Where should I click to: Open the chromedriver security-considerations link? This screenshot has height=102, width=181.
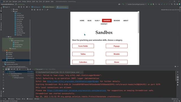click(x=77, y=90)
